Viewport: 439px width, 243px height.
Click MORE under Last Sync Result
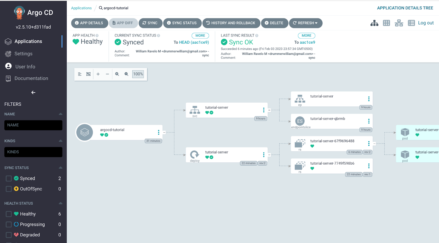click(x=306, y=36)
